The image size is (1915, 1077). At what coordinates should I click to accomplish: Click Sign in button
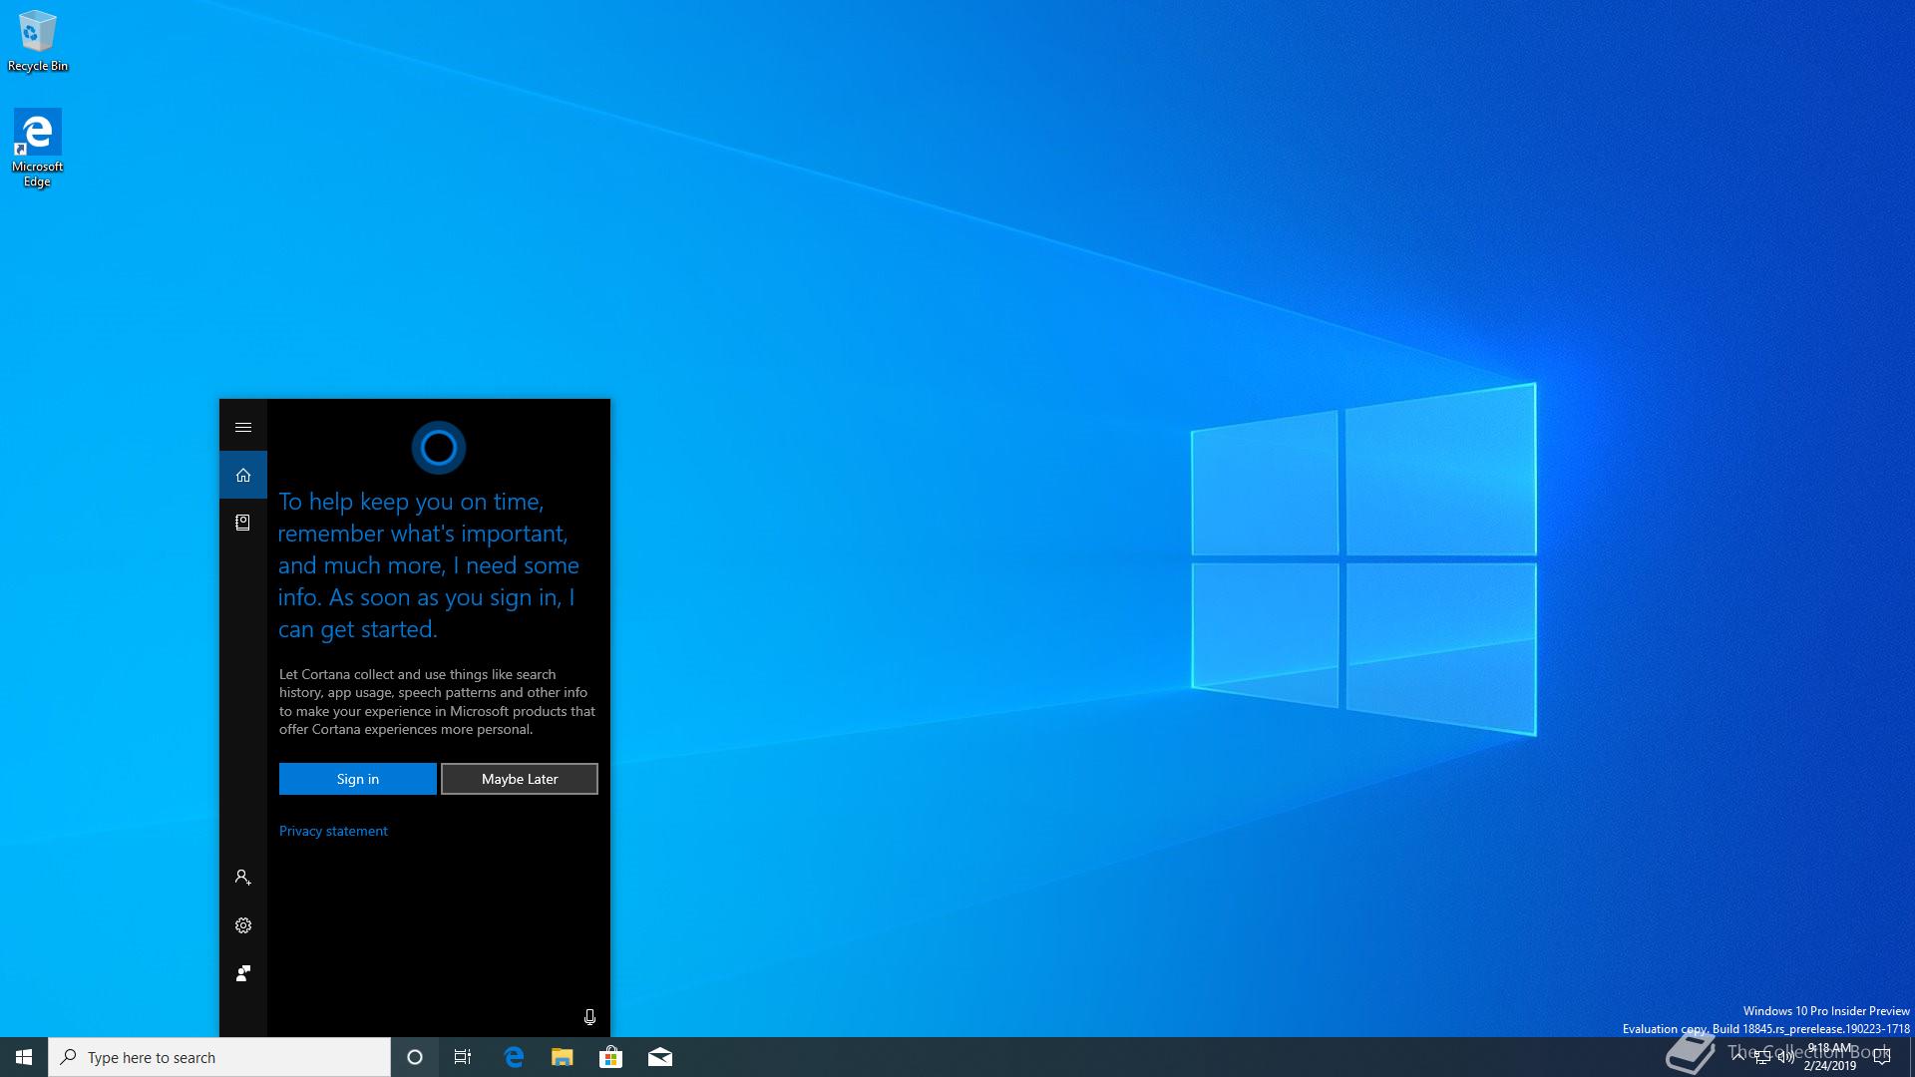pyautogui.click(x=358, y=779)
